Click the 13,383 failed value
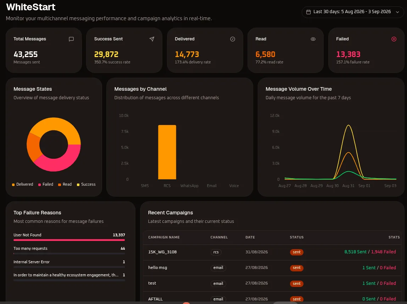 click(x=348, y=55)
